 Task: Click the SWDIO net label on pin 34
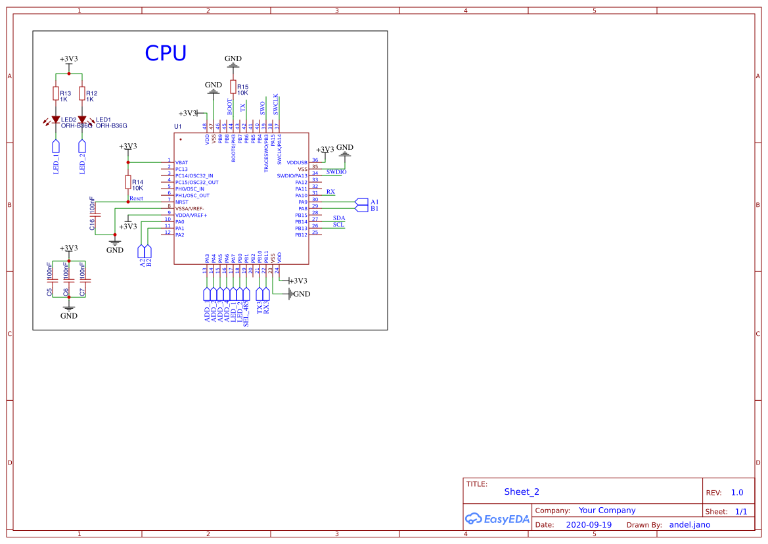(337, 171)
